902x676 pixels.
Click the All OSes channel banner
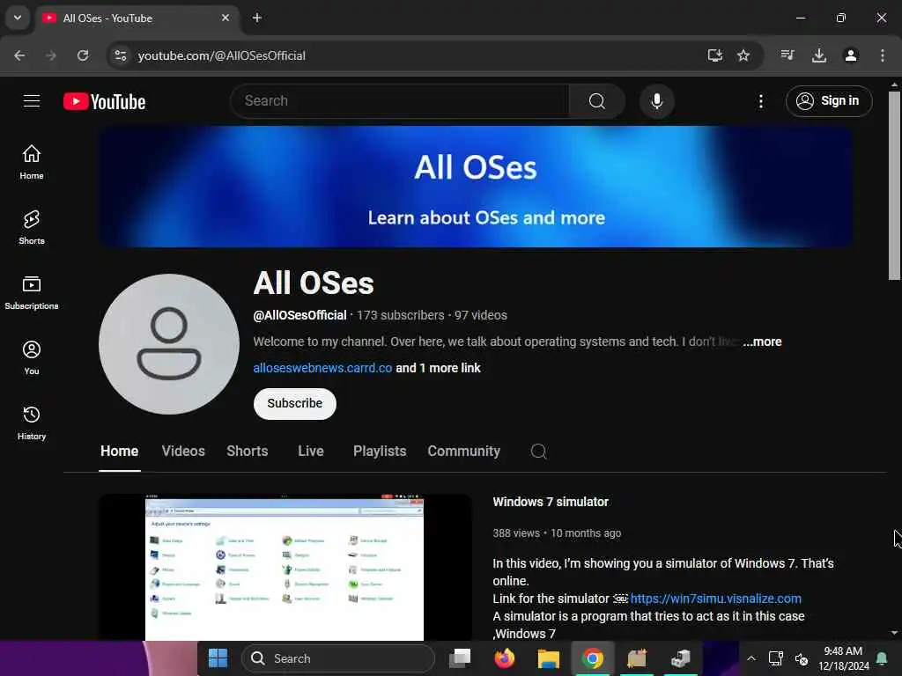point(475,187)
